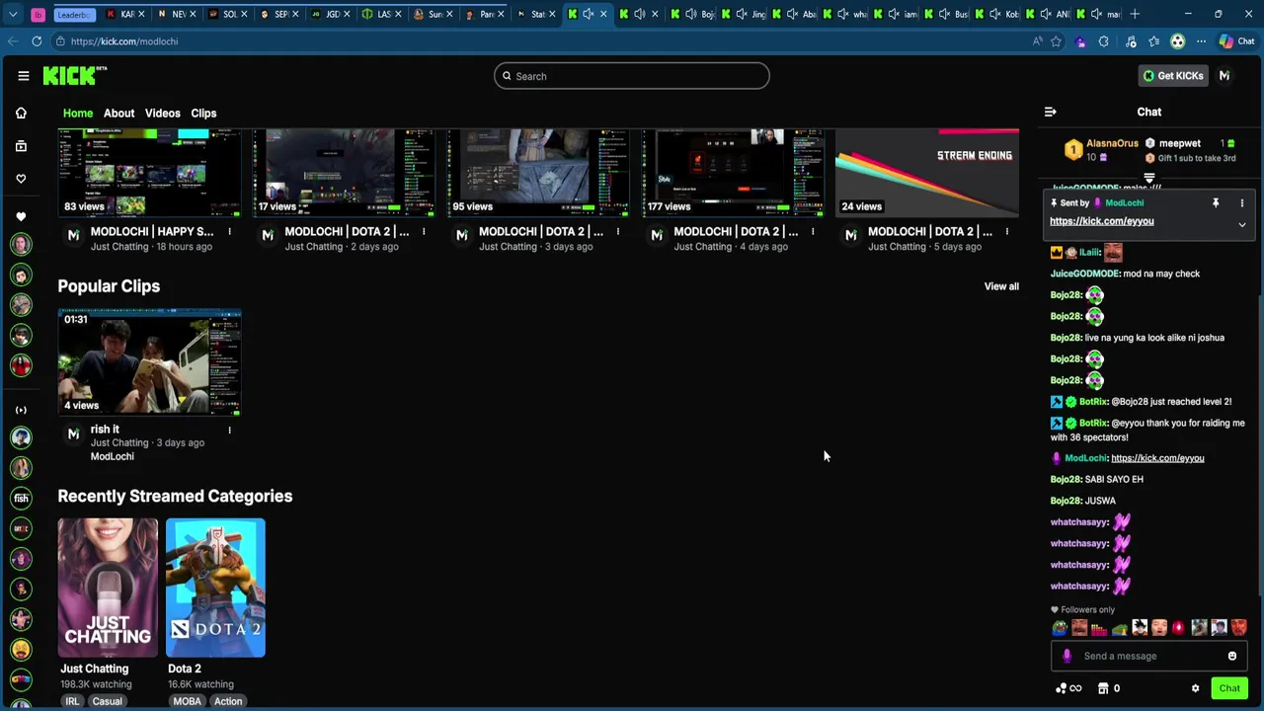Open the Stream Ending video with 24 views
The image size is (1264, 711).
[x=927, y=173]
